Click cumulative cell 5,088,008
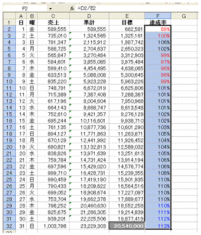Image resolution: width=201 pixels, height=235 pixels. [89, 75]
